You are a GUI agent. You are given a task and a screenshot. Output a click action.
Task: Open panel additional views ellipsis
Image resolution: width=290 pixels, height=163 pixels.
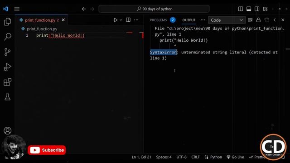point(203,20)
